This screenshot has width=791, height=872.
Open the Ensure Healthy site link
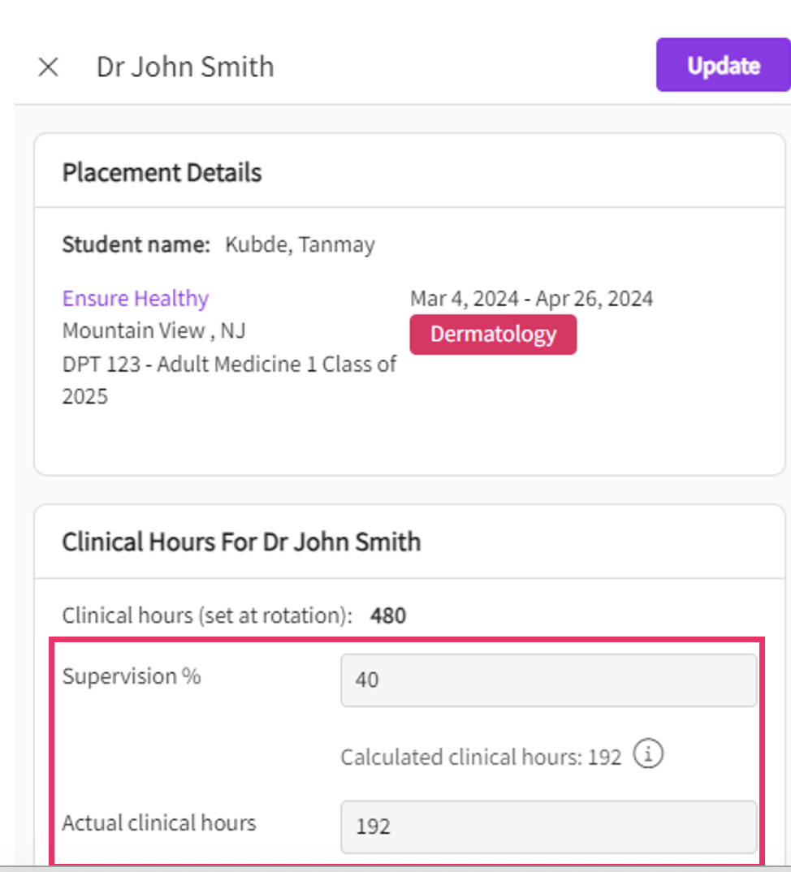(136, 299)
